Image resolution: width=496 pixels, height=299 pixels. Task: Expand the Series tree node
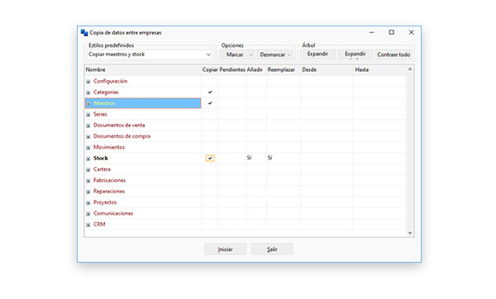[88, 115]
